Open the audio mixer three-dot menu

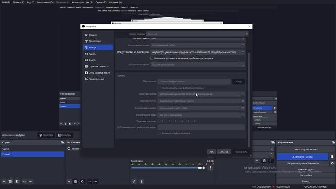(x=141, y=181)
